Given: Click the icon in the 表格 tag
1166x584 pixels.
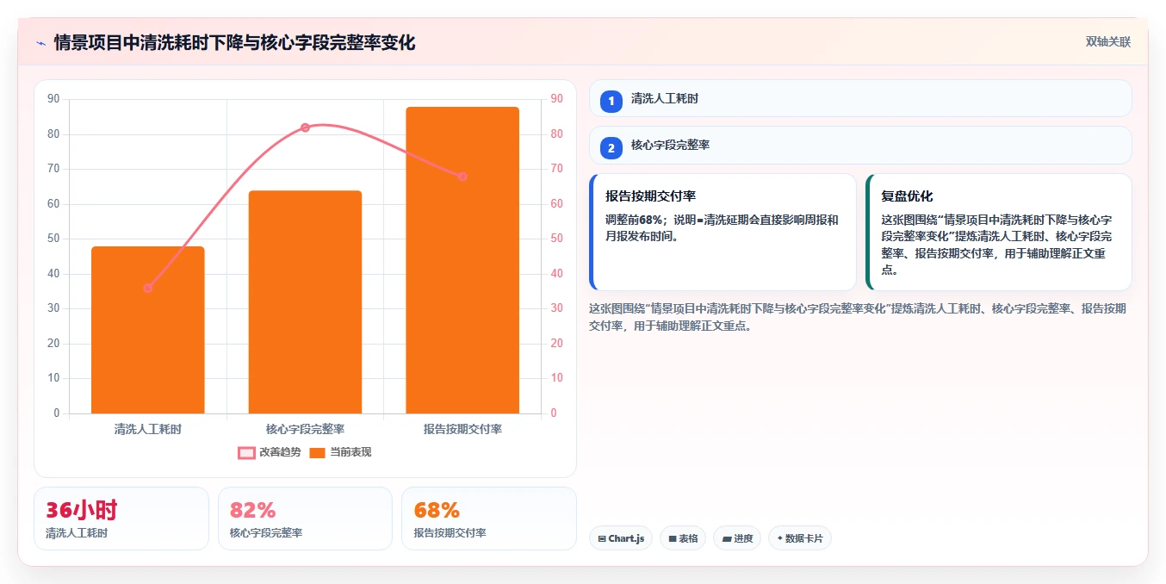Looking at the screenshot, I should (672, 538).
